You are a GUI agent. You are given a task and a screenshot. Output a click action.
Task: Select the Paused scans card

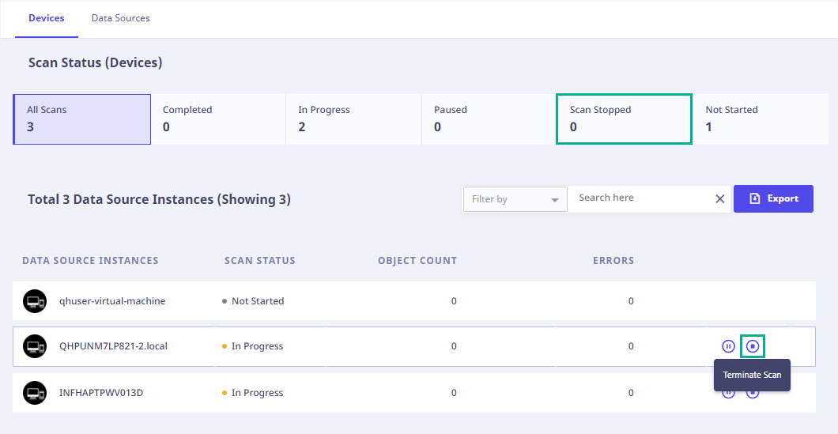tap(489, 119)
